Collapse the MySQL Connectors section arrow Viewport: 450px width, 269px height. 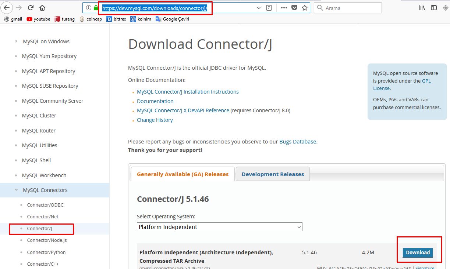pyautogui.click(x=16, y=190)
